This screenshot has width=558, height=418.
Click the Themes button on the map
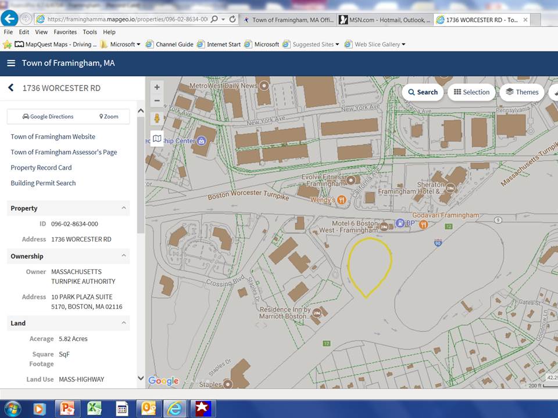coord(522,92)
